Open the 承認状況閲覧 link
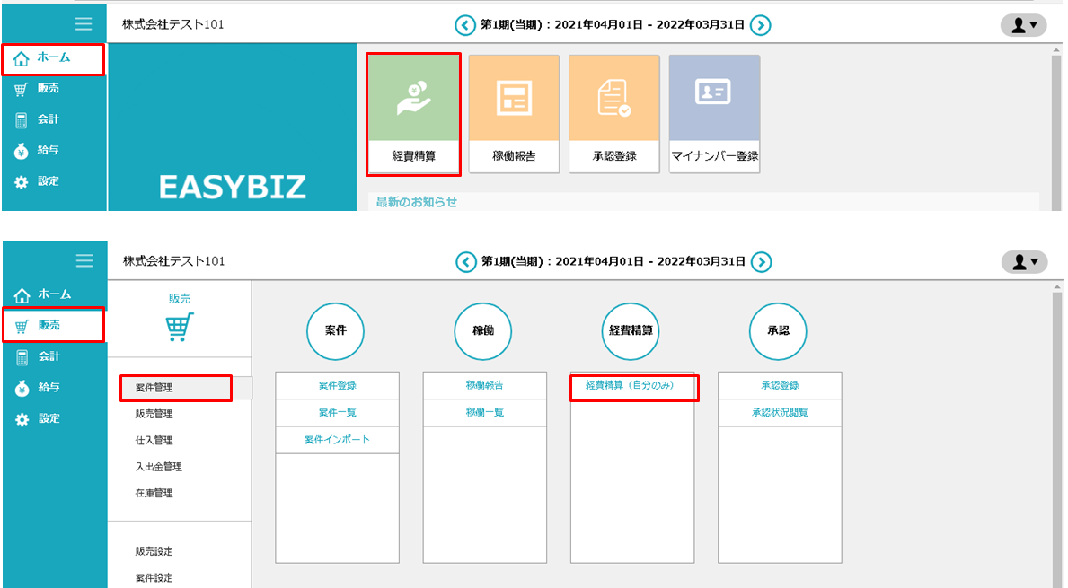The height and width of the screenshot is (588, 1068). tap(780, 412)
